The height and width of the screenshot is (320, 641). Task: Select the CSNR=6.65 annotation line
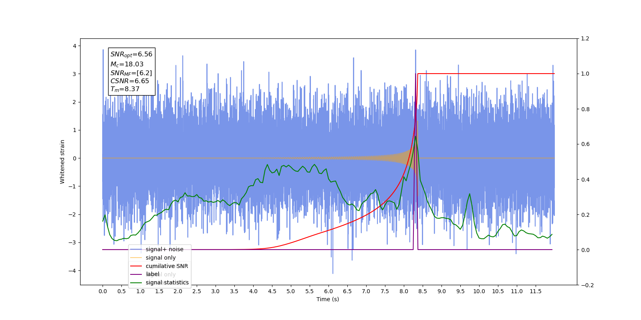[130, 81]
